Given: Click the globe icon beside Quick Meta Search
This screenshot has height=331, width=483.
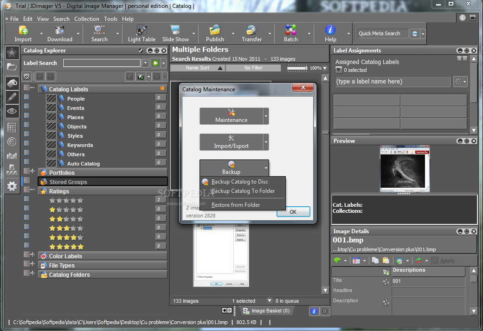Looking at the screenshot, I should coord(415,33).
